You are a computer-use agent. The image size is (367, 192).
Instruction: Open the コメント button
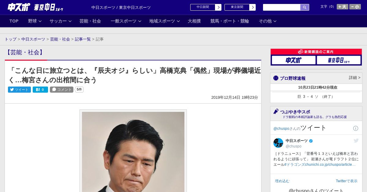pyautogui.click(x=61, y=90)
